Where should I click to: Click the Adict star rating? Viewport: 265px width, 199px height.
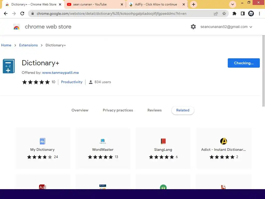pos(222,157)
